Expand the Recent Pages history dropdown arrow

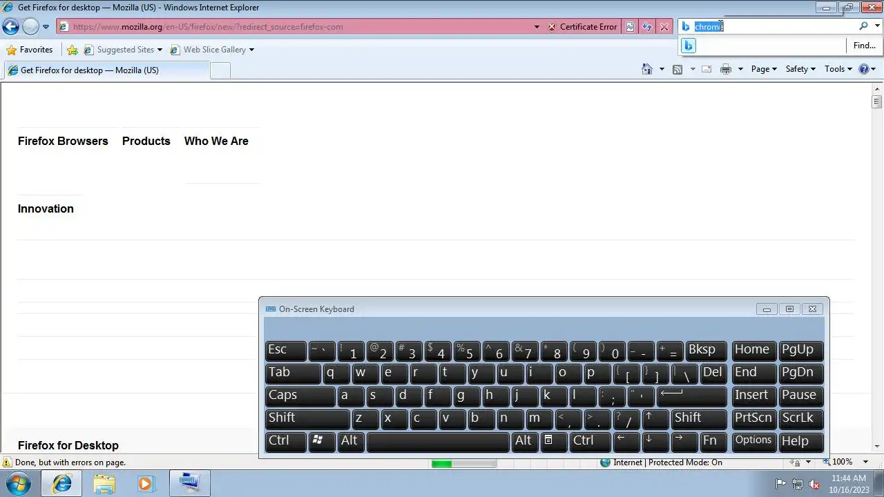[46, 27]
